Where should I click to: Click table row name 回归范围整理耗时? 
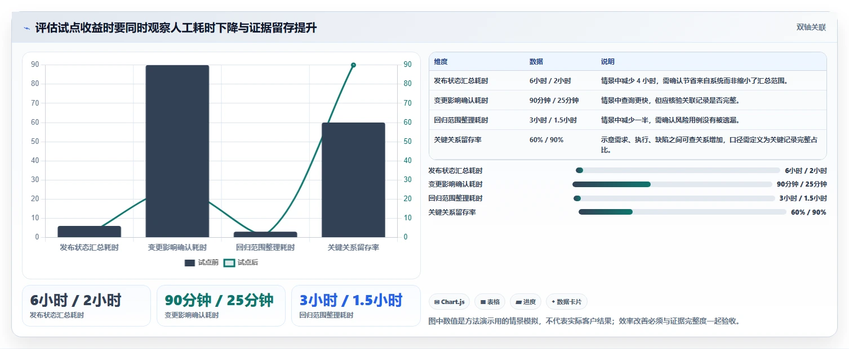point(461,120)
